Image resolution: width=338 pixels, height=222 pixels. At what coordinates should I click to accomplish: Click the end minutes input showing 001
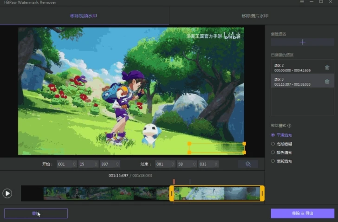(x=165, y=164)
